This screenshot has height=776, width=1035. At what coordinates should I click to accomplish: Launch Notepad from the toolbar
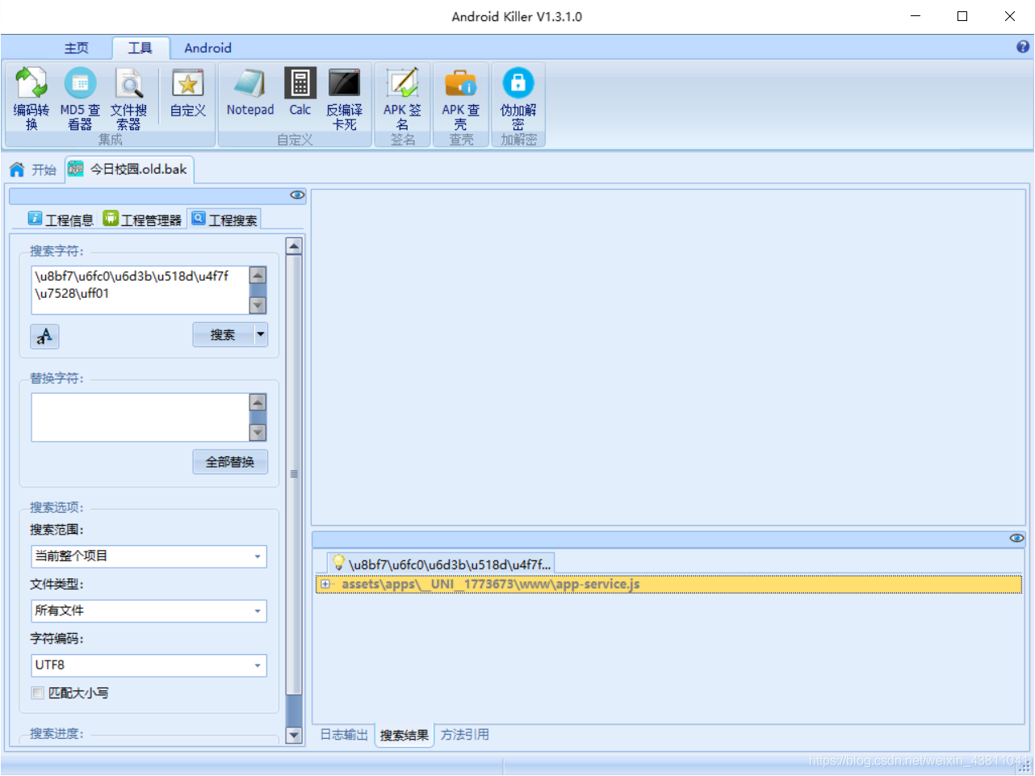pyautogui.click(x=250, y=92)
